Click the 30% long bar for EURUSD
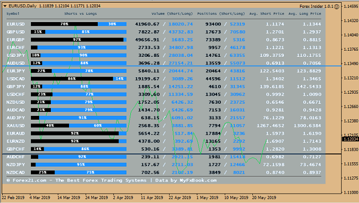Screen dimensions: 359x203 pyautogui.click(x=112, y=24)
